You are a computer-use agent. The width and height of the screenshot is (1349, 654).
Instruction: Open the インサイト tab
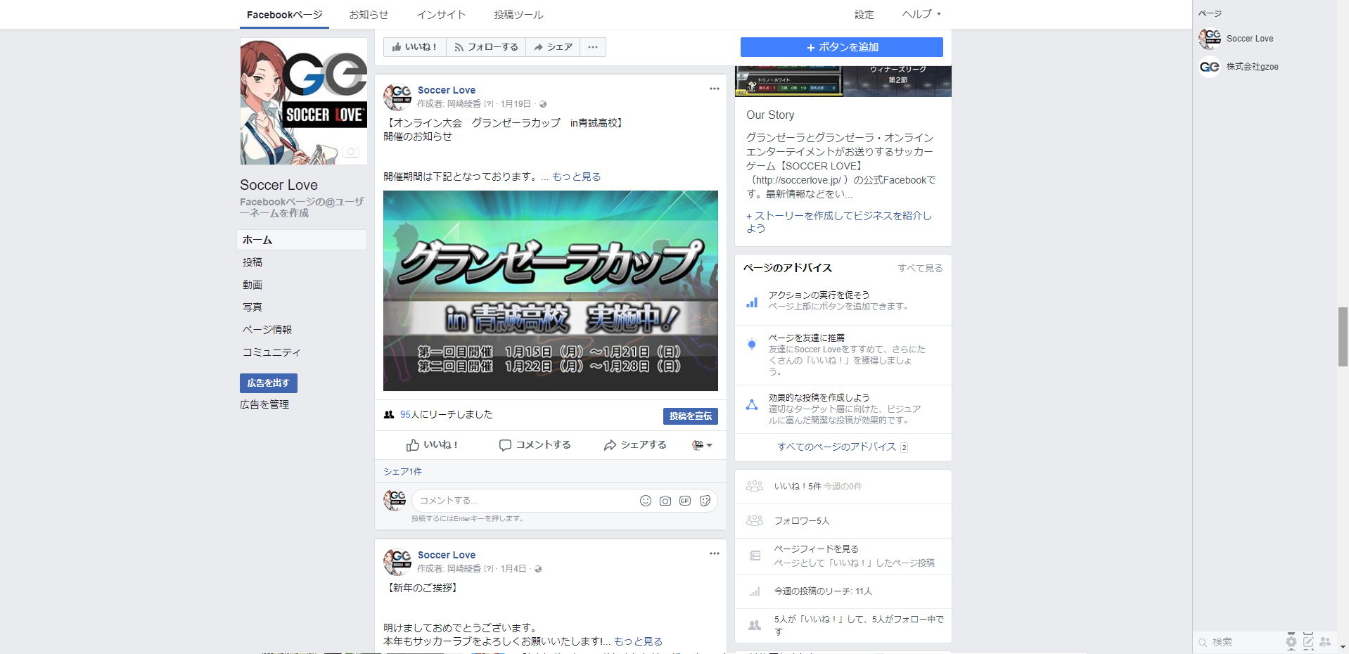[441, 15]
